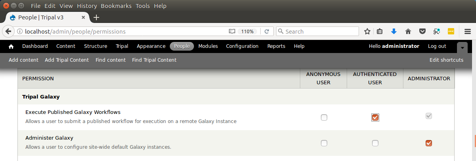Screen dimensions: 476x161
Task: Enable Administer Galaxy for authenticated user
Action: pyautogui.click(x=375, y=143)
